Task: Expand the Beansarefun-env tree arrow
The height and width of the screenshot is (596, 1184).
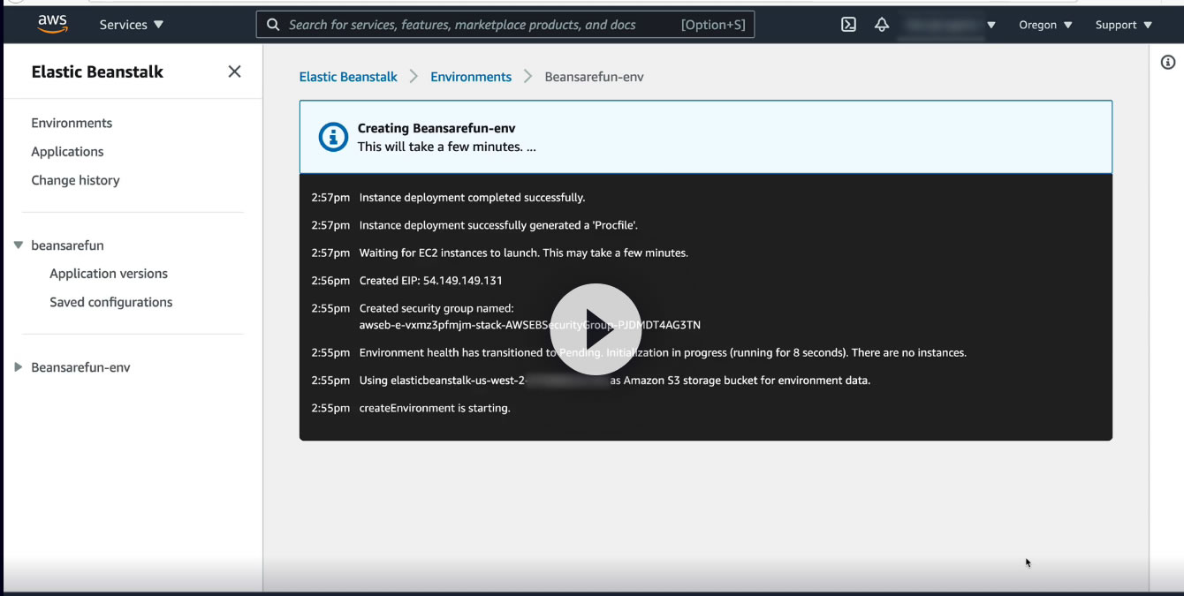Action: coord(18,366)
